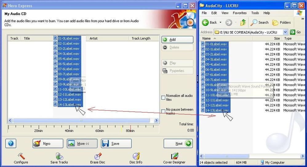
Task: Go up one folder with Up icon
Action: tap(243, 22)
